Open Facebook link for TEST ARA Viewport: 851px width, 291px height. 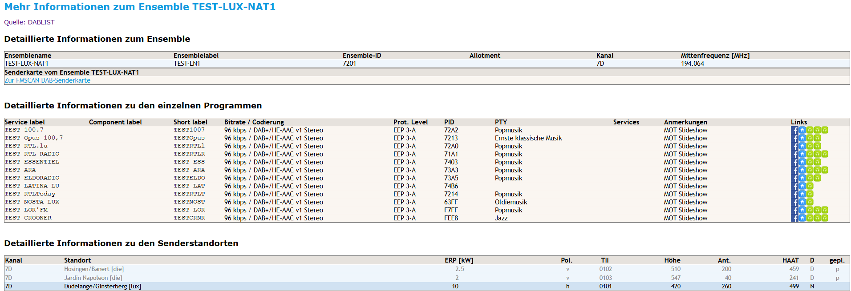pyautogui.click(x=794, y=170)
